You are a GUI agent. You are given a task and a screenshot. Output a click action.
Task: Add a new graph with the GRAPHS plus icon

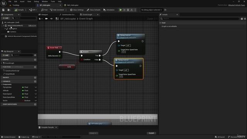coord(35,60)
